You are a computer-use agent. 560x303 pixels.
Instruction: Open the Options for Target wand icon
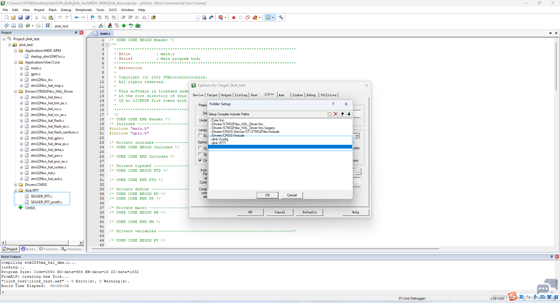click(101, 26)
